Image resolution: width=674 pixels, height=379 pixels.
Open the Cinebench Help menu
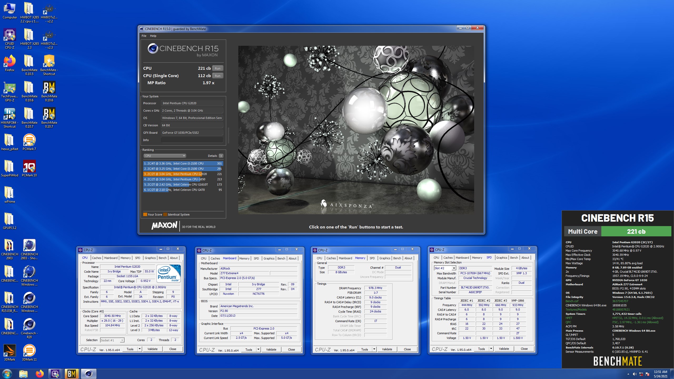tap(153, 36)
